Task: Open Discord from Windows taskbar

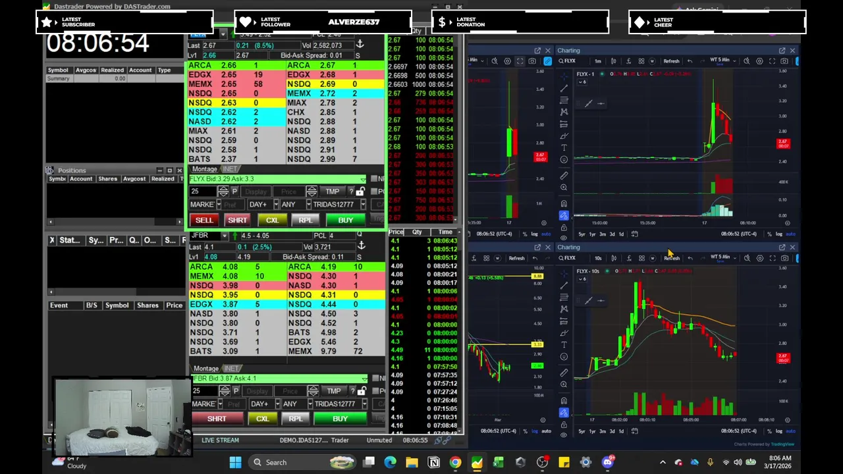Action: tap(607, 462)
